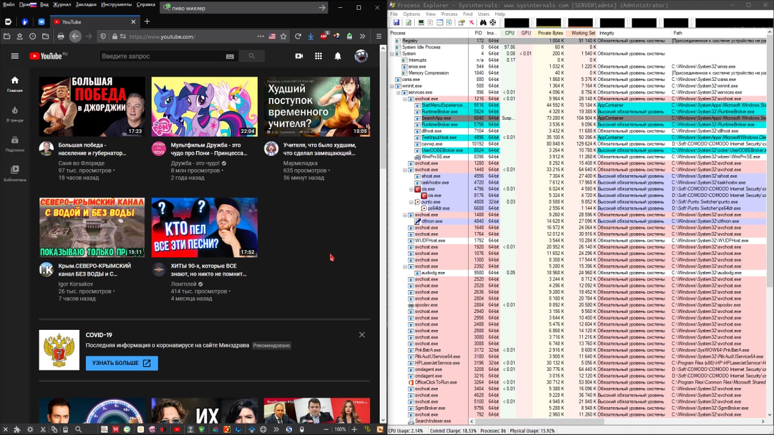774x435 pixels.
Task: Click the Refresh icon in Process Explorer toolbar
Action: click(x=409, y=23)
